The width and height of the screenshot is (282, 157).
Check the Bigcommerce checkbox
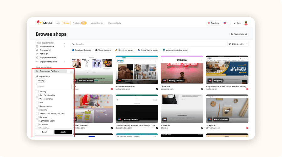[37, 106]
